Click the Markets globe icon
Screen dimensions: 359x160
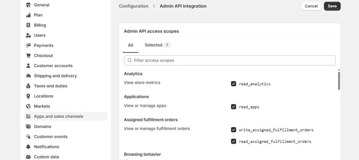pyautogui.click(x=28, y=106)
